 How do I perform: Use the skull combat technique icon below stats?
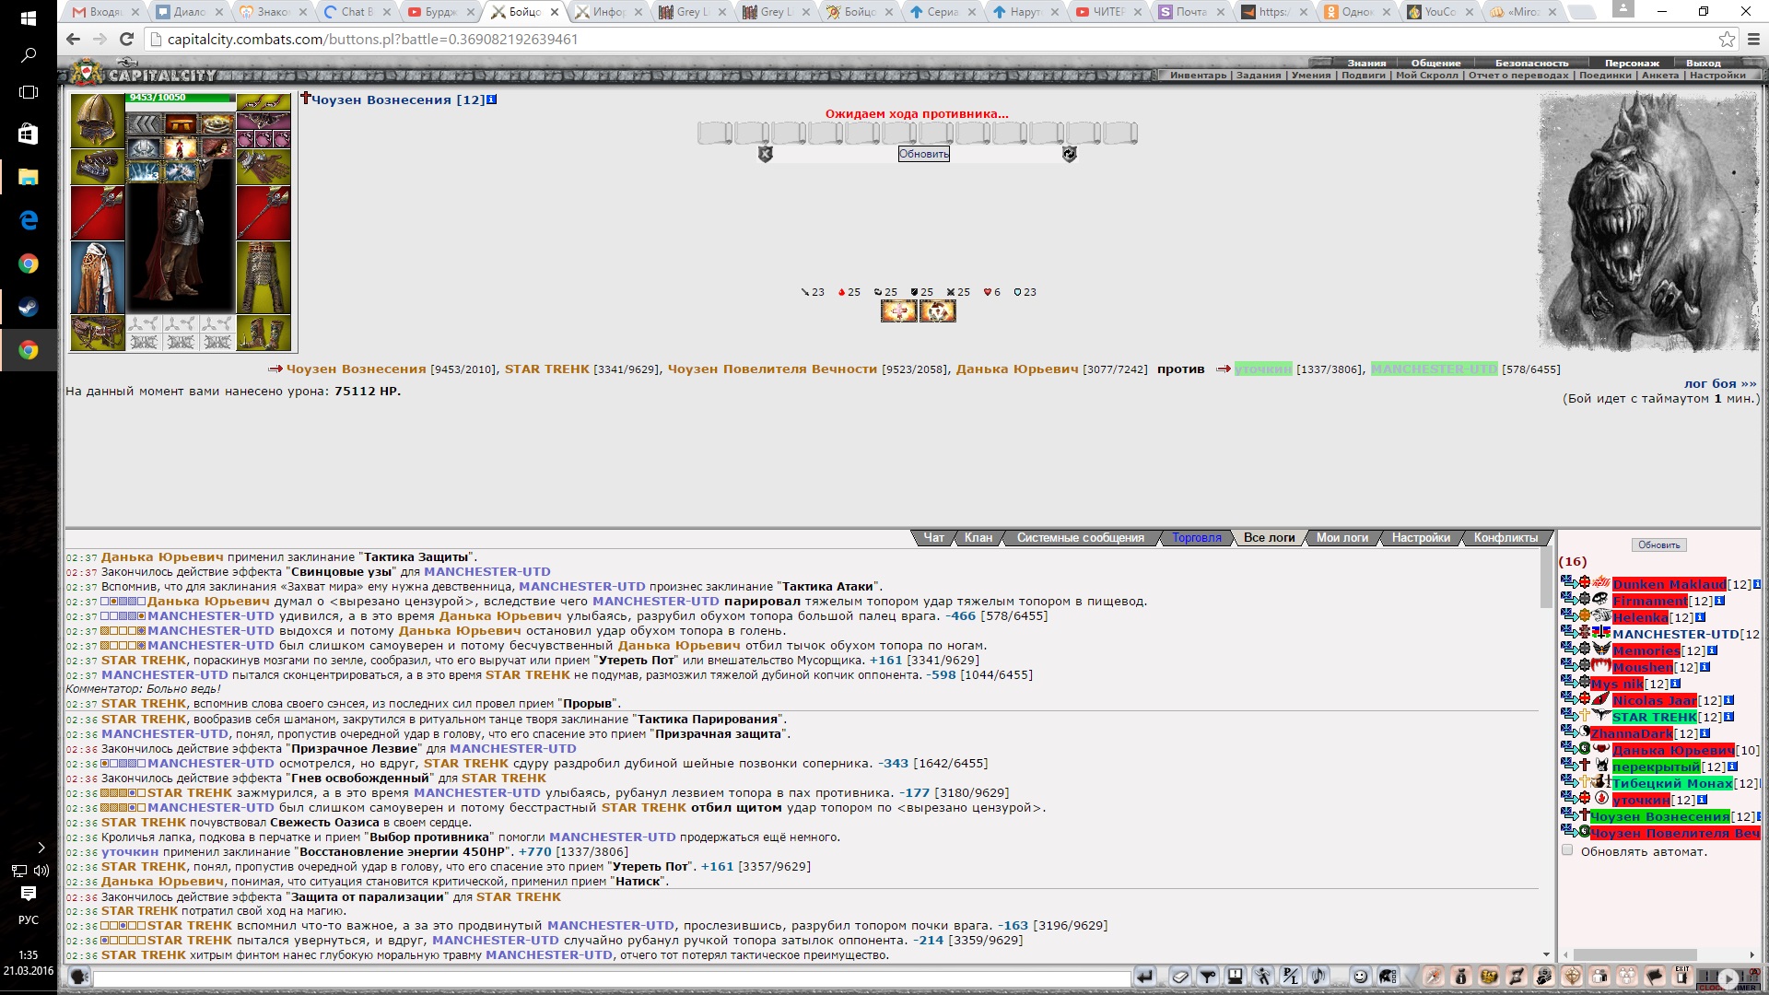[938, 311]
